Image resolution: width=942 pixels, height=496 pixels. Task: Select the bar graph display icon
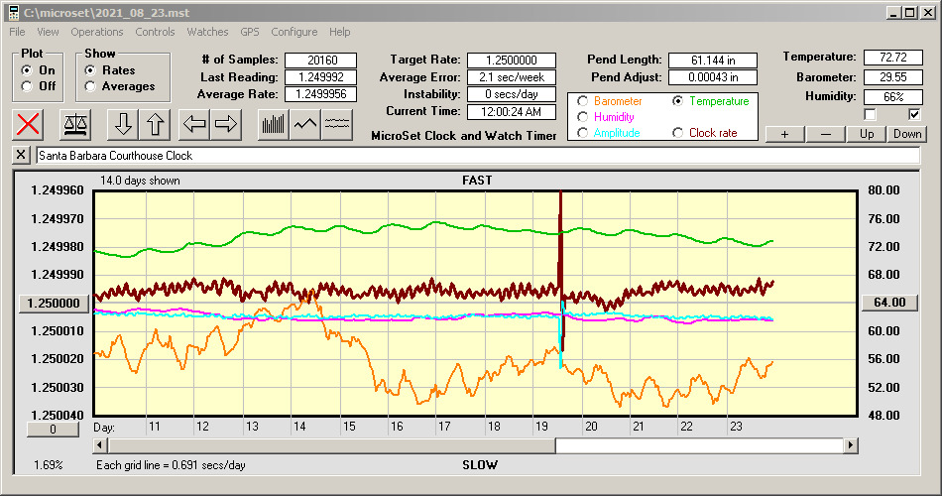(x=274, y=124)
